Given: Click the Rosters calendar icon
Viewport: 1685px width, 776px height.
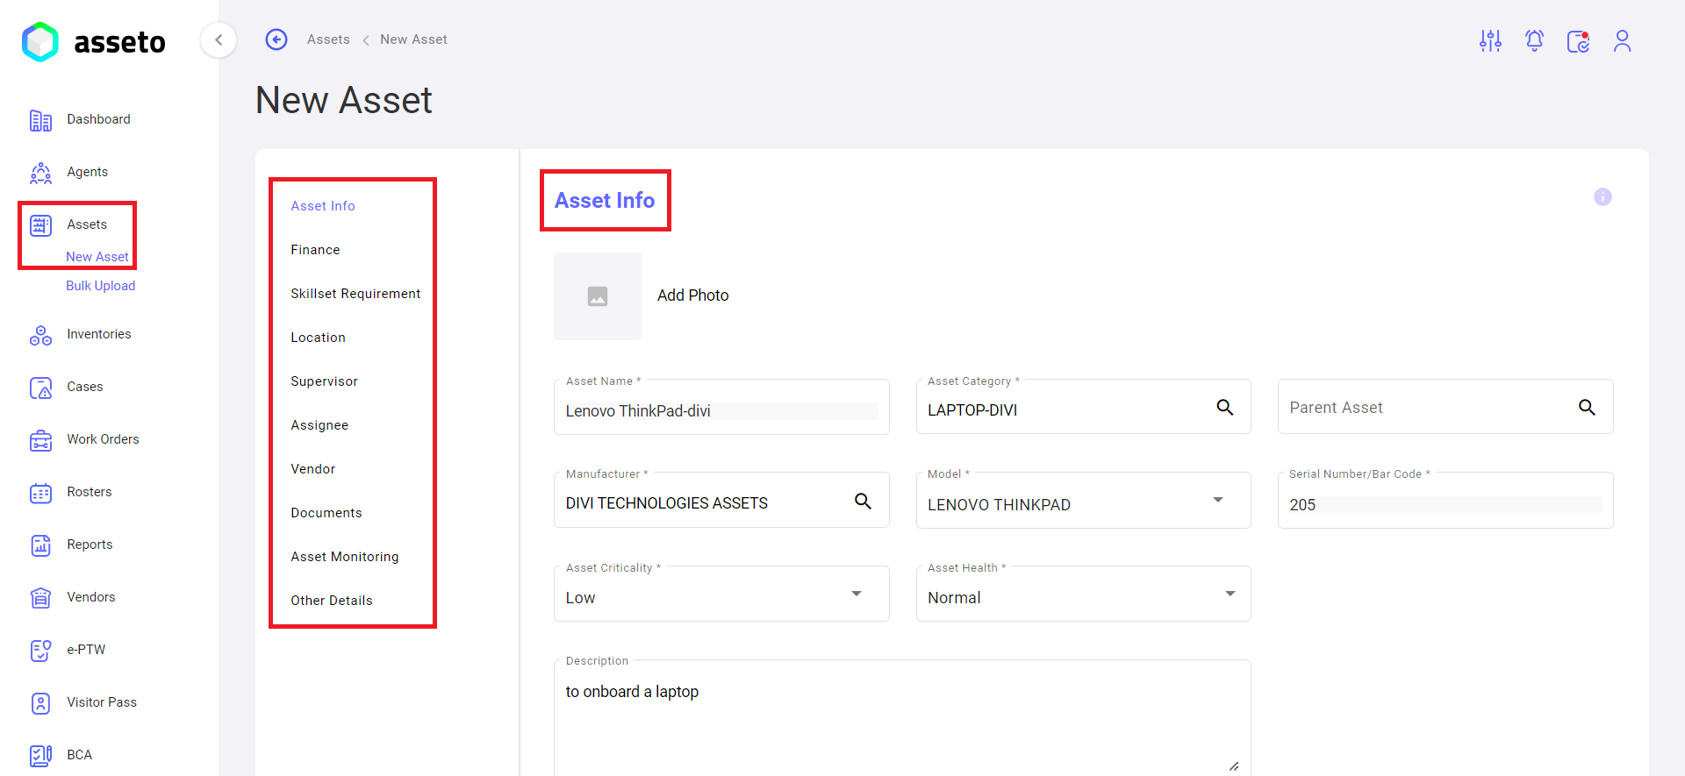Looking at the screenshot, I should tap(40, 493).
